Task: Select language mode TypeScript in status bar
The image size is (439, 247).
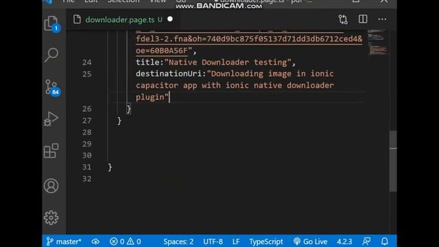Action: pyautogui.click(x=266, y=242)
